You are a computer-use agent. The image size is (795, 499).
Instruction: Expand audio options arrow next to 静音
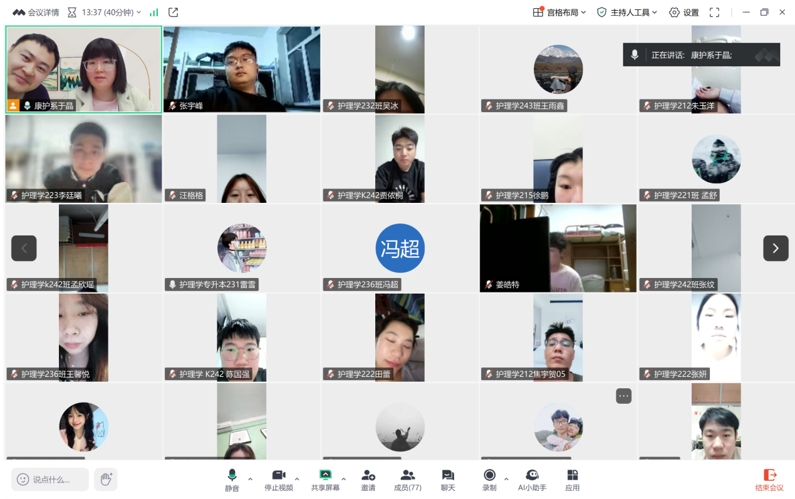(251, 480)
